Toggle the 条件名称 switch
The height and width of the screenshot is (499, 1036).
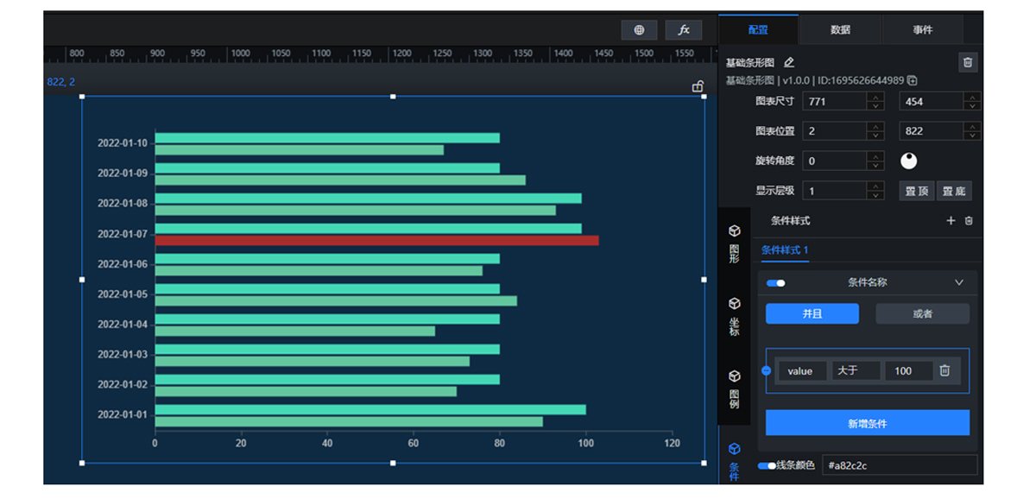[775, 282]
